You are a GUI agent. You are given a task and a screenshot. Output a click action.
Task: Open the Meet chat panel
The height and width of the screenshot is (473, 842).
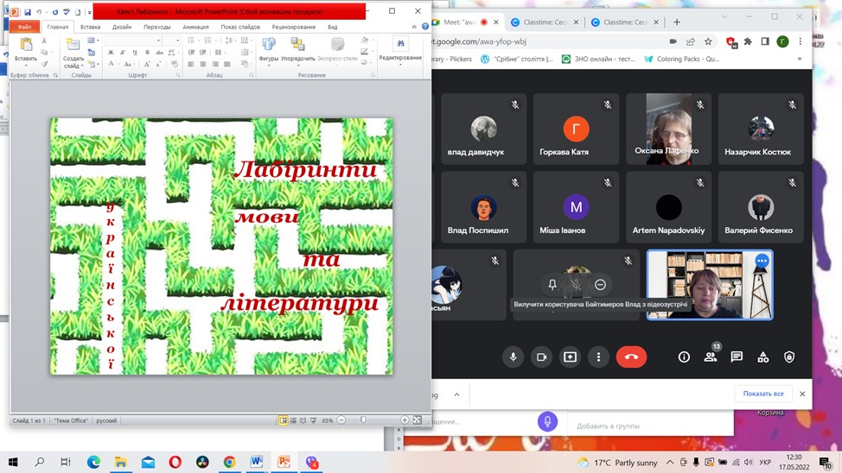tap(737, 356)
